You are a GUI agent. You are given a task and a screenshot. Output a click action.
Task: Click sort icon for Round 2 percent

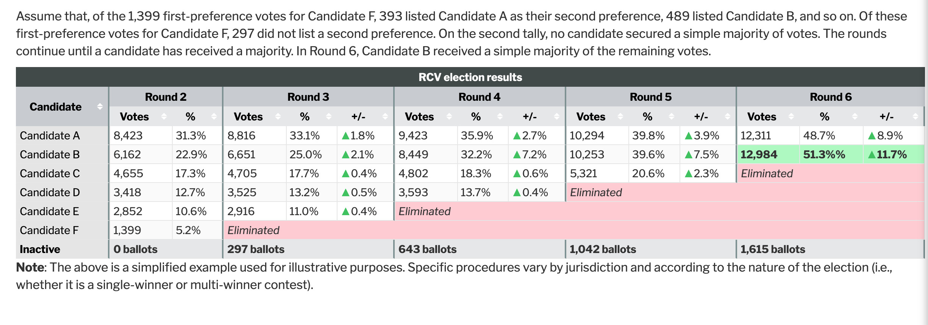pyautogui.click(x=214, y=116)
